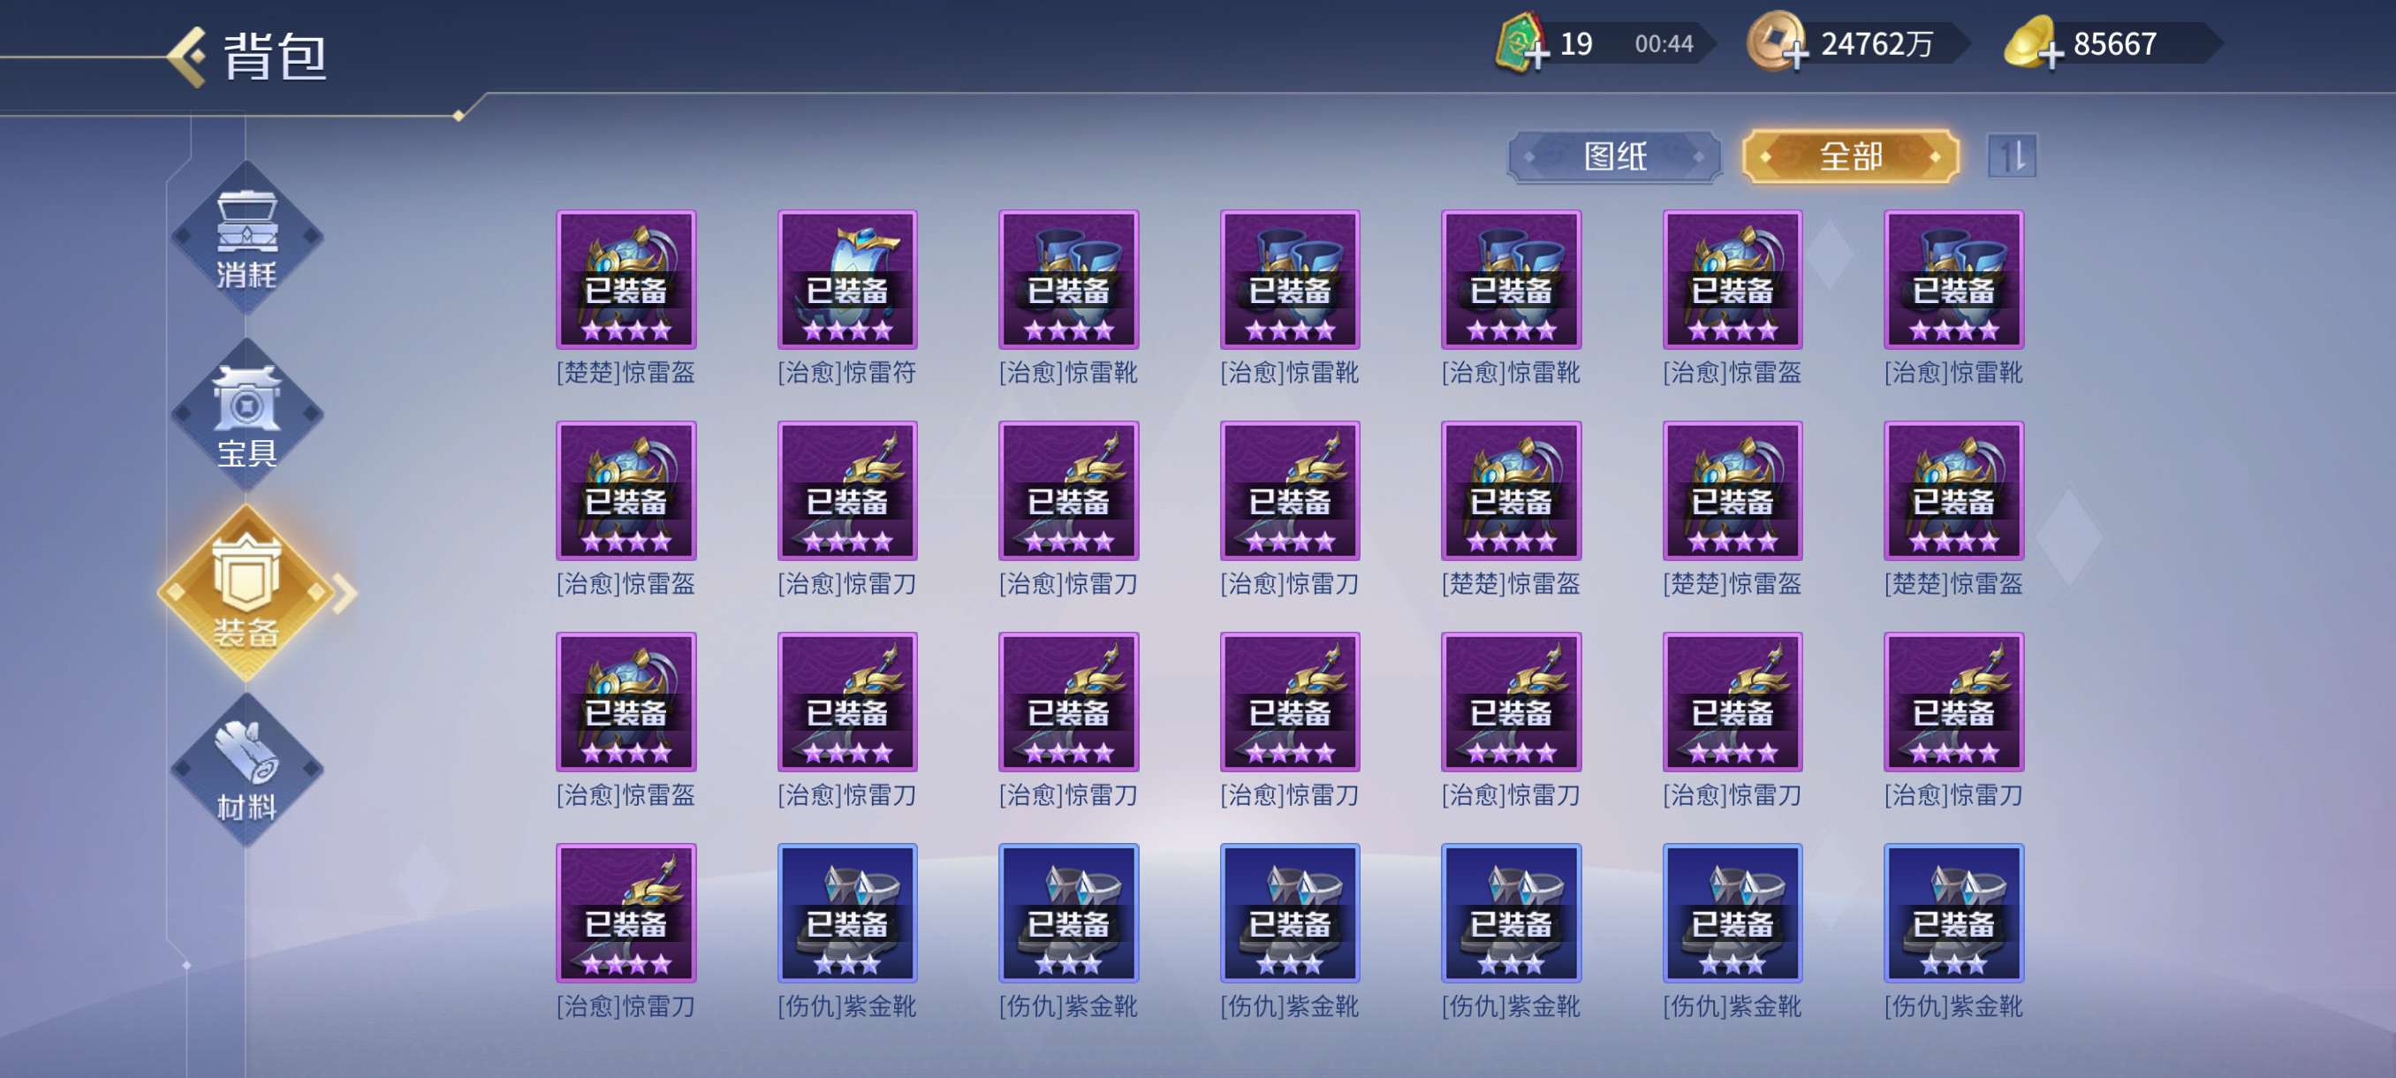
Task: Select the first [伤仇]紫金靴 boots item
Action: coord(847,913)
